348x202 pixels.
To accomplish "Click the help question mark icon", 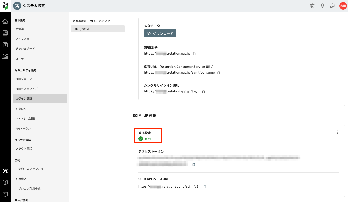I will [x=5, y=194].
